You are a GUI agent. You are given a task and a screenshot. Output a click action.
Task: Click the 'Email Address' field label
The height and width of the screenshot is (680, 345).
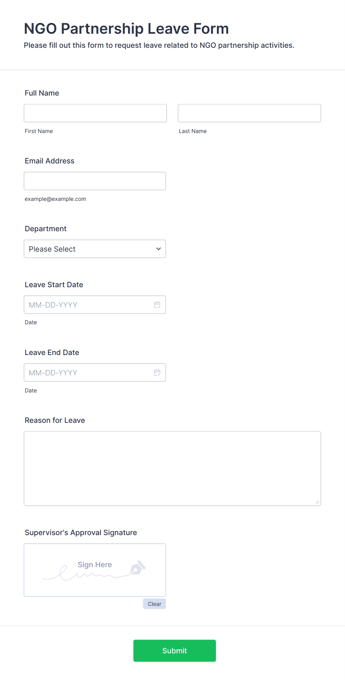(x=50, y=161)
